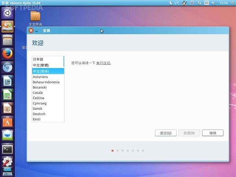This screenshot has width=236, height=177.
Task: Open the weather indicator showing 5°C
Action: 174,3
